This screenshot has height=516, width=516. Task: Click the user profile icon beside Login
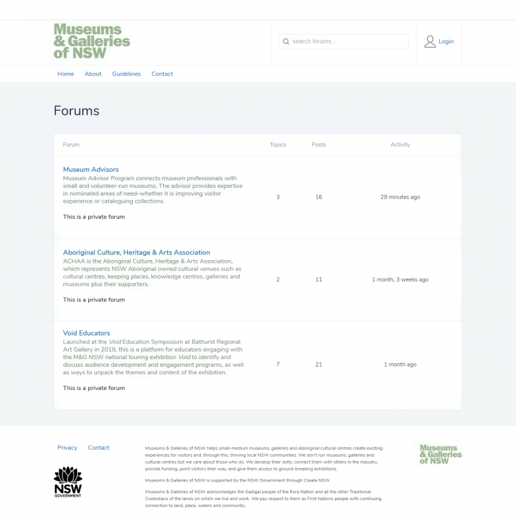[x=430, y=41]
